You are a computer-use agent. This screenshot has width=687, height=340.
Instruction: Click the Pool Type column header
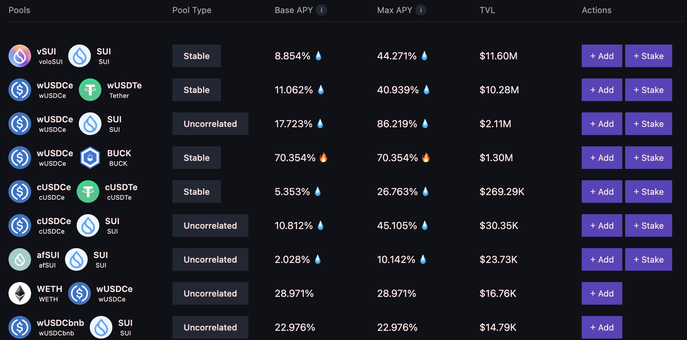192,10
